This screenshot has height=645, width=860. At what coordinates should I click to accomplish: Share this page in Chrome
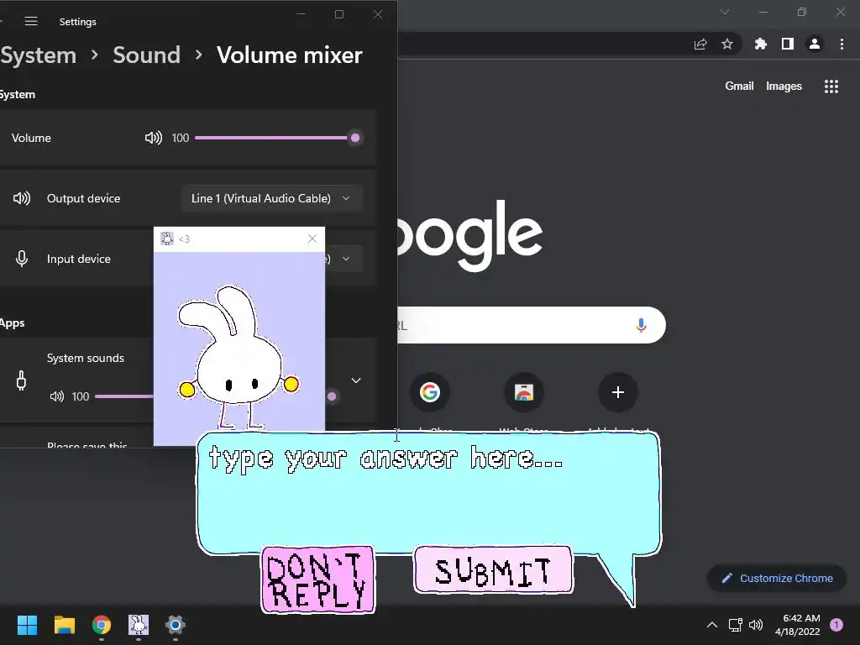[700, 45]
